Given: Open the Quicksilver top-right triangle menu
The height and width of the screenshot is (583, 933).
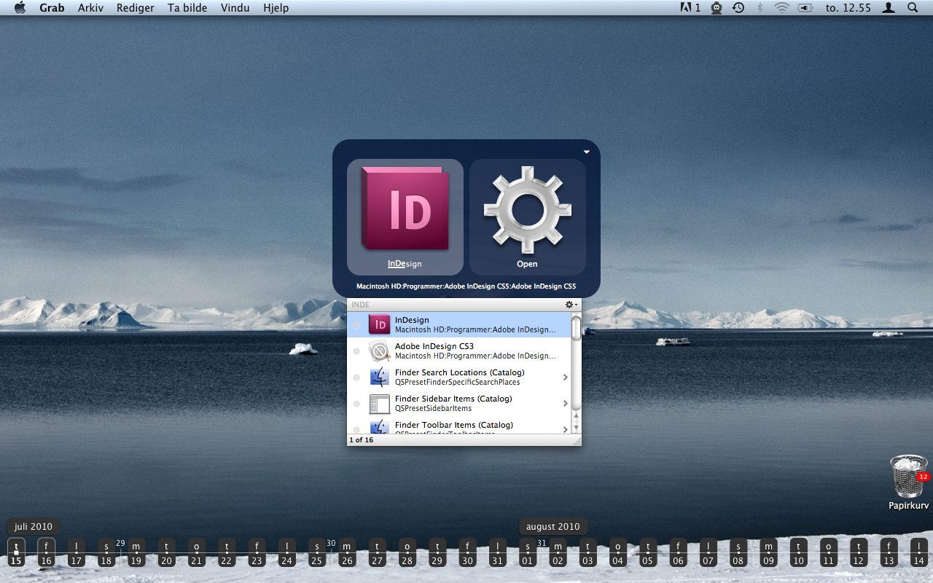Looking at the screenshot, I should (587, 152).
